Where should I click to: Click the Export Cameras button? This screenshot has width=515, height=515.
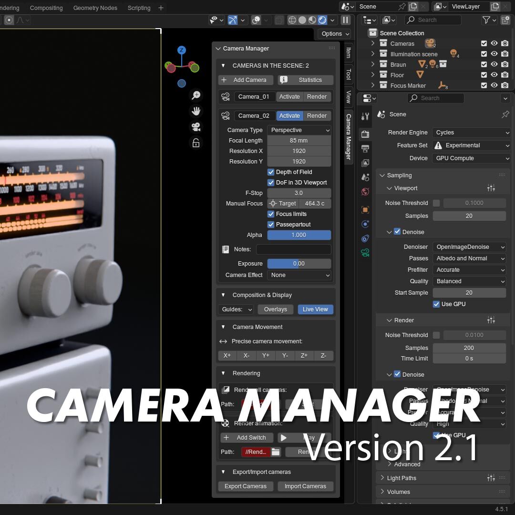[x=246, y=486]
